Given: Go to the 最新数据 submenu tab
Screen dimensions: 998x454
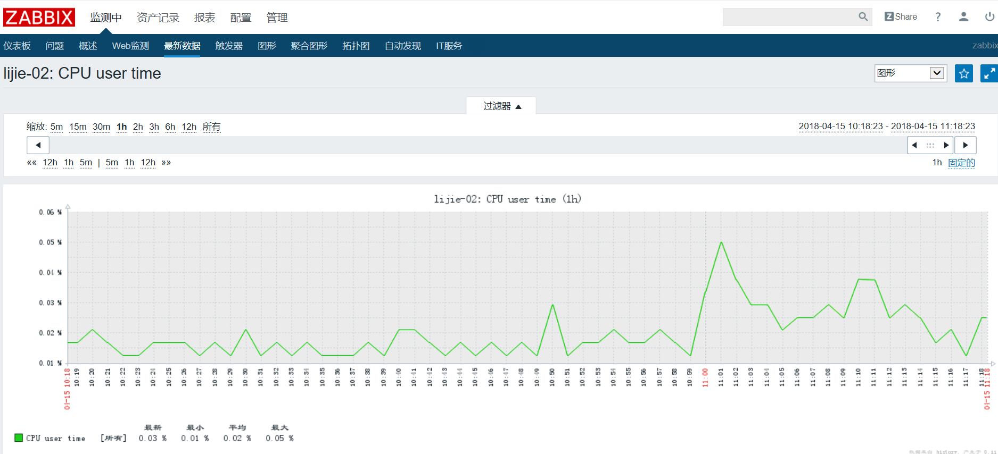Looking at the screenshot, I should 182,46.
